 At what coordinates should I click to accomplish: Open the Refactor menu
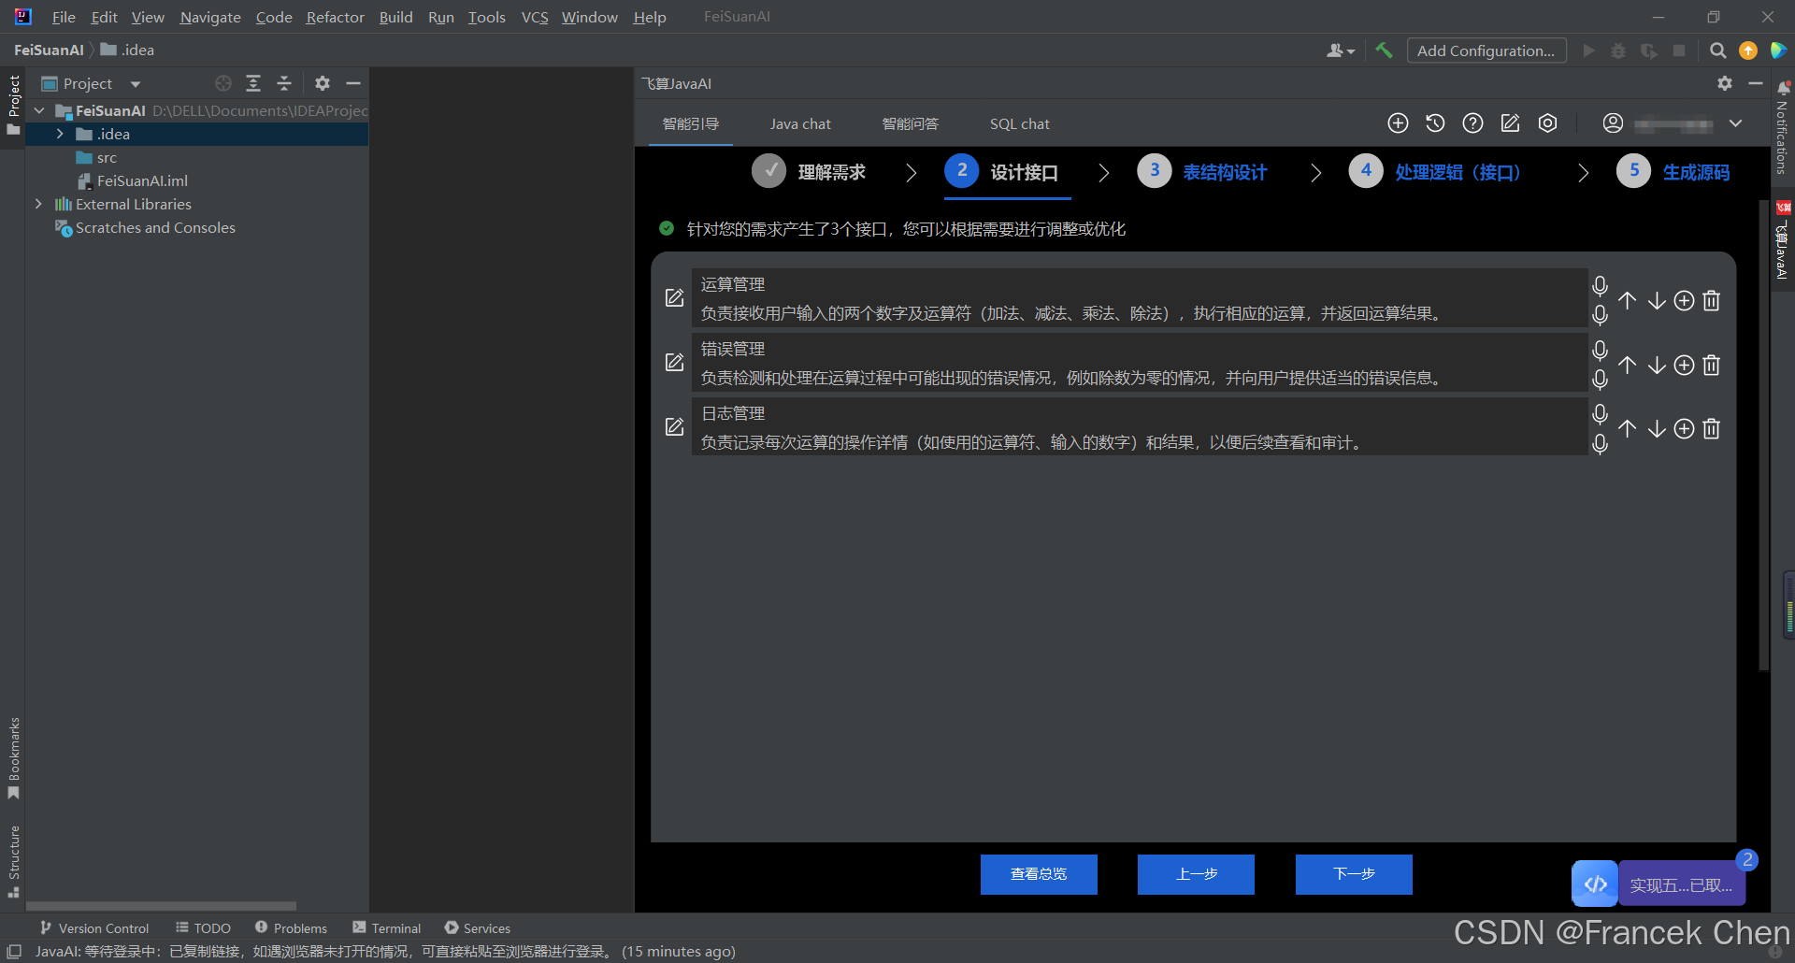pos(334,17)
